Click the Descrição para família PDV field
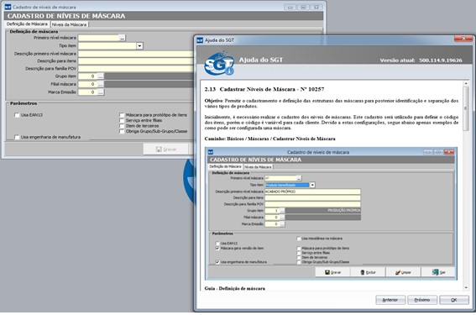 coord(136,68)
